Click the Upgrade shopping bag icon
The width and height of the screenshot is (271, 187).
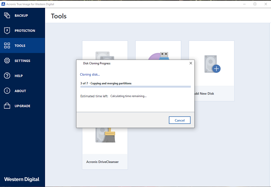point(7,106)
